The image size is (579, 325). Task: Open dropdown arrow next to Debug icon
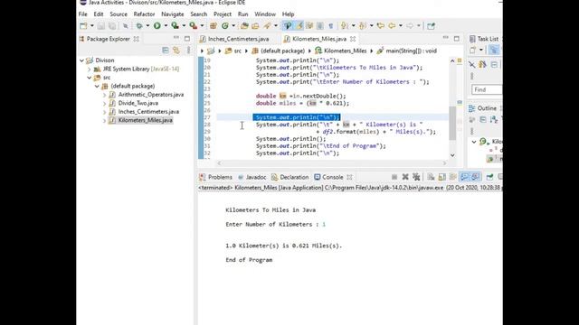pos(147,26)
